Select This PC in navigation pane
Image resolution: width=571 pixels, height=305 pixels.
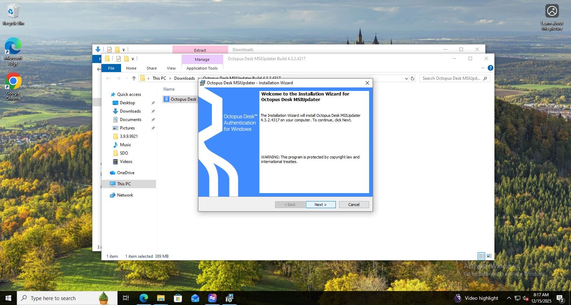pyautogui.click(x=124, y=184)
